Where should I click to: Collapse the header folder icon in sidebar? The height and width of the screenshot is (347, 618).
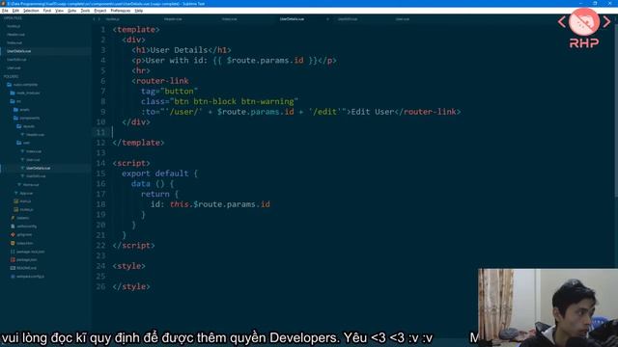coord(19,126)
